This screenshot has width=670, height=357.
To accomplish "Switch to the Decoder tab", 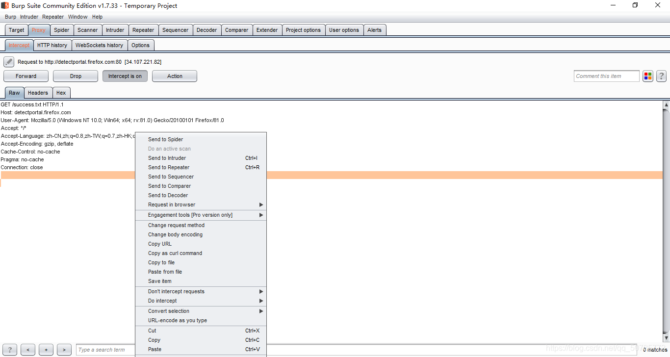I will click(207, 30).
